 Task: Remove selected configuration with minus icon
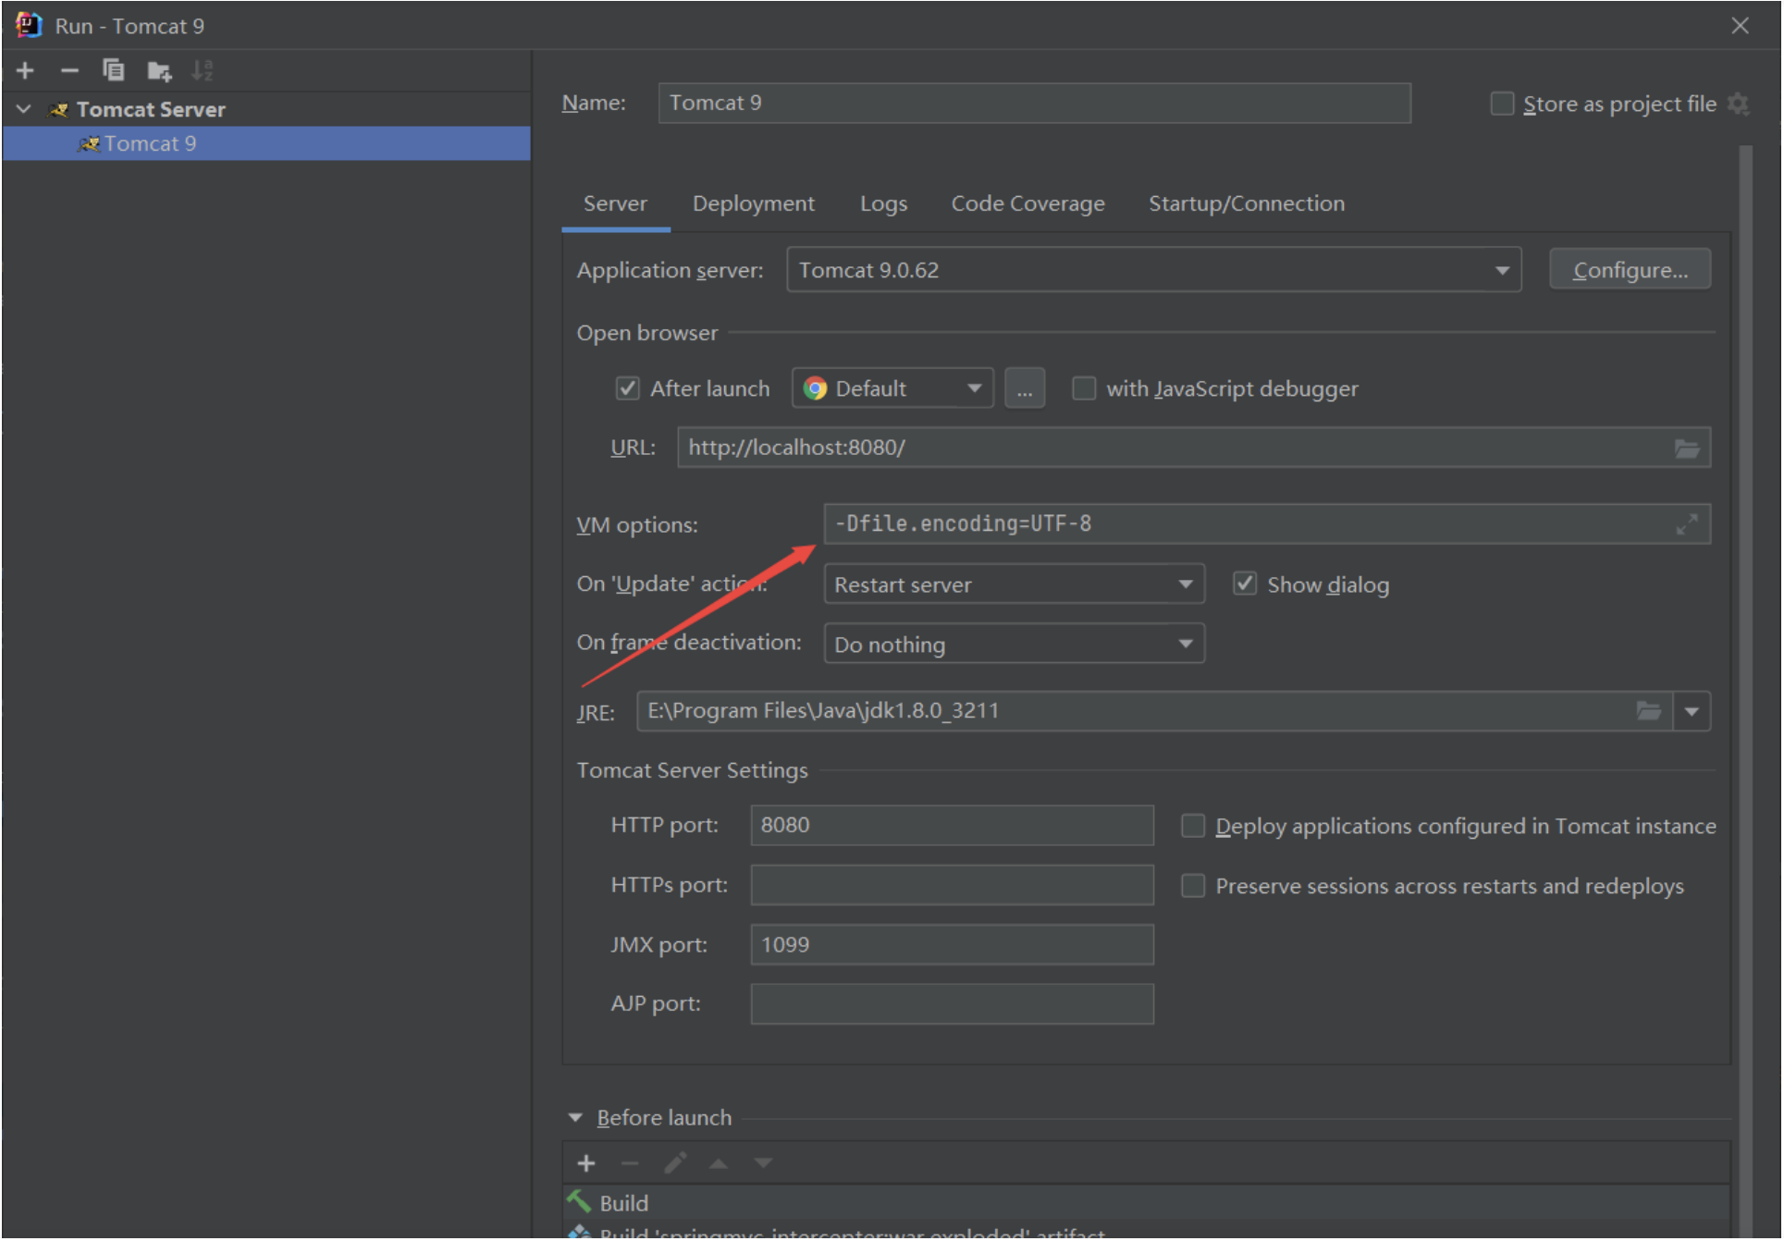coord(69,70)
